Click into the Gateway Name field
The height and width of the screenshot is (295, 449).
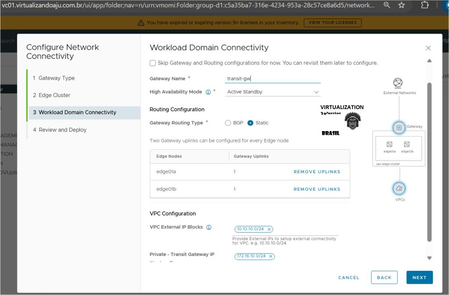tap(273, 79)
